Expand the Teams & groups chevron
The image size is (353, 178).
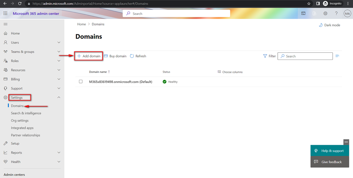click(59, 52)
